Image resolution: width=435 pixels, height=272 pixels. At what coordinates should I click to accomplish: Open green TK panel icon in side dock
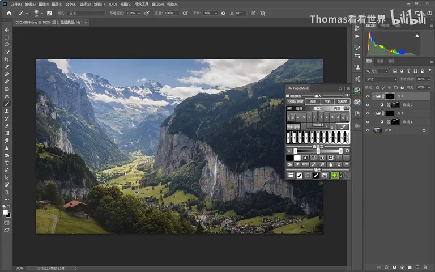coord(357,91)
